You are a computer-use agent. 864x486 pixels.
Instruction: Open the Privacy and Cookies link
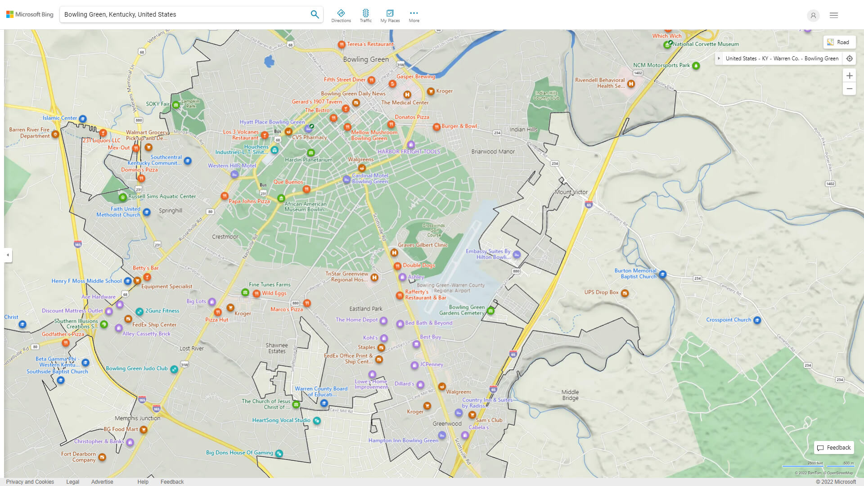point(30,481)
